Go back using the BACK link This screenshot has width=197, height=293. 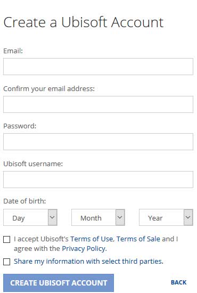[179, 282]
